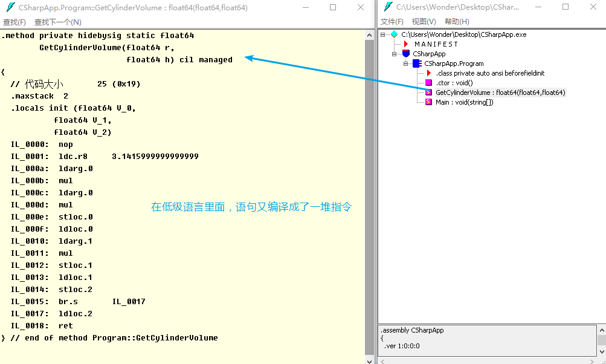Click the 'IL_0015: br.s IL_0017' instruction
This screenshot has height=364, width=606.
click(78, 301)
